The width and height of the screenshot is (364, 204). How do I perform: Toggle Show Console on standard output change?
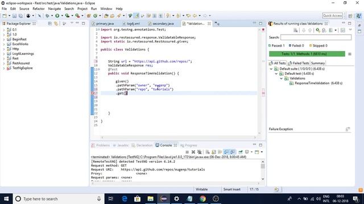(x=226, y=152)
